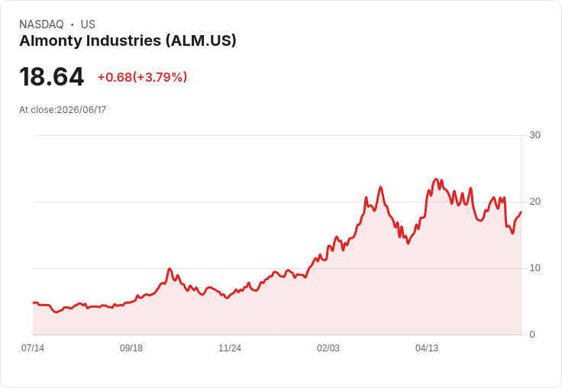Screen dimensions: 562x388
Task: Click the 20 y-axis label
Action: click(x=535, y=202)
